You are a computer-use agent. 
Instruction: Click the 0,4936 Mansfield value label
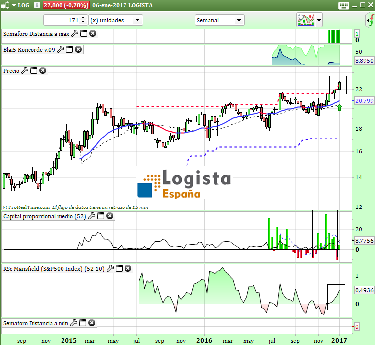[364, 290]
